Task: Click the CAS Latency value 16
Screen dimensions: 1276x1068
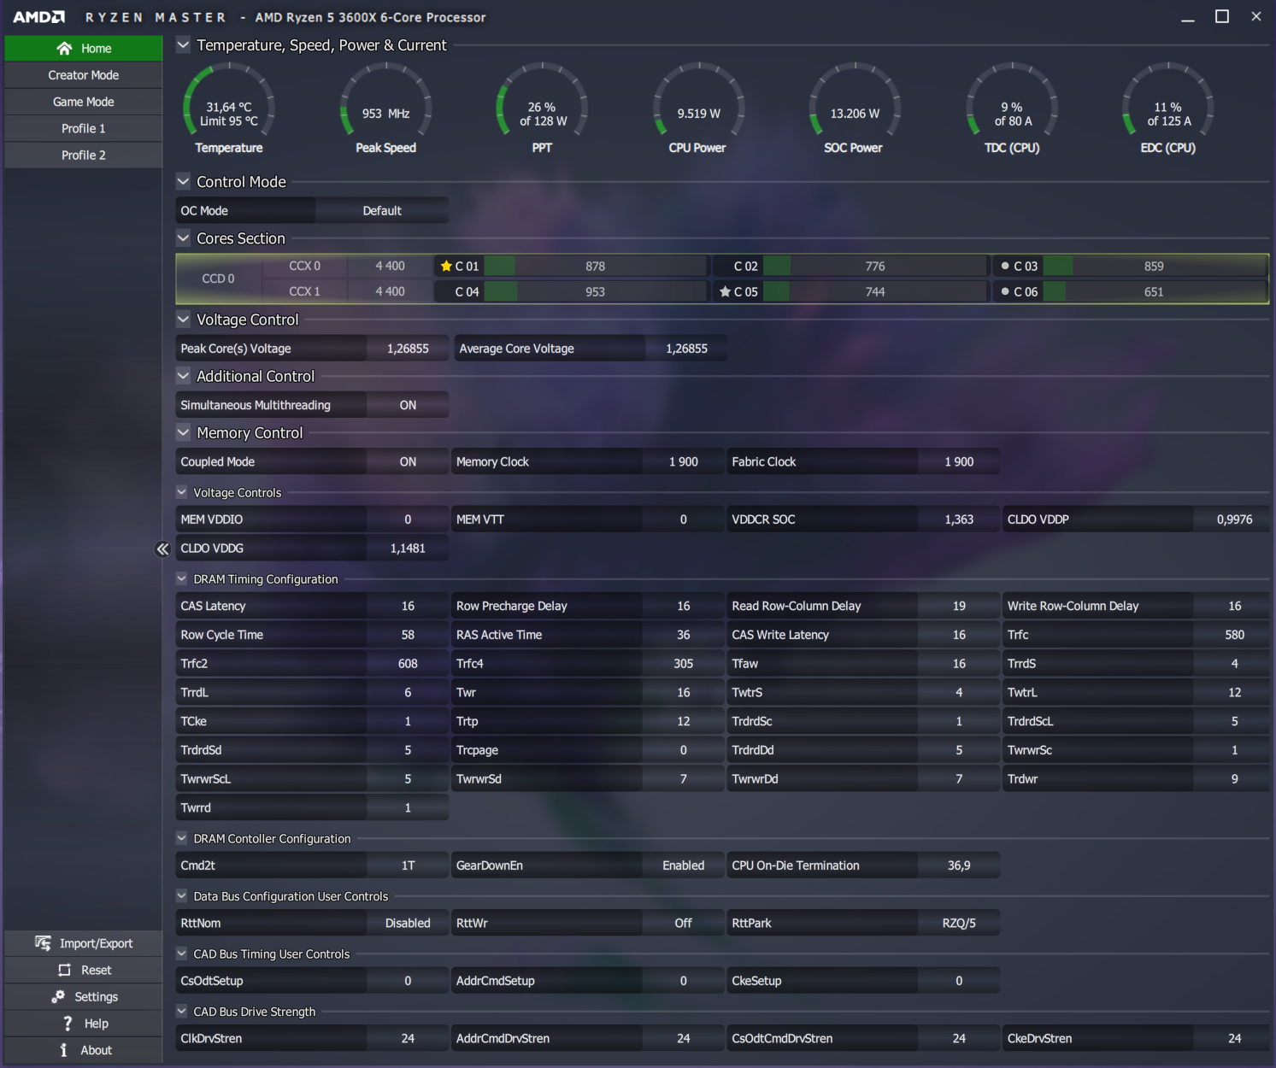Action: [x=408, y=606]
